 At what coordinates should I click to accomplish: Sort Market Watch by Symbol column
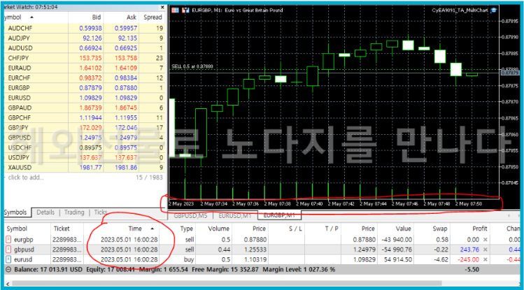(19, 17)
